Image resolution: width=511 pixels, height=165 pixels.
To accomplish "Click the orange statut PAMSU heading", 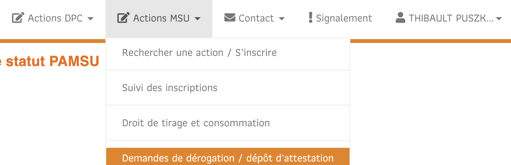I will click(49, 61).
